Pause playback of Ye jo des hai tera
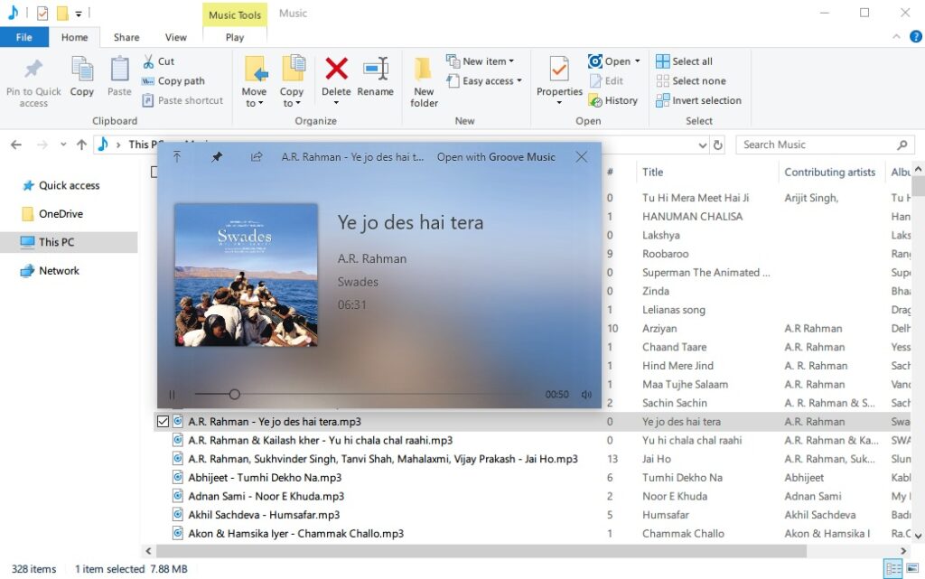The width and height of the screenshot is (925, 579). point(171,394)
